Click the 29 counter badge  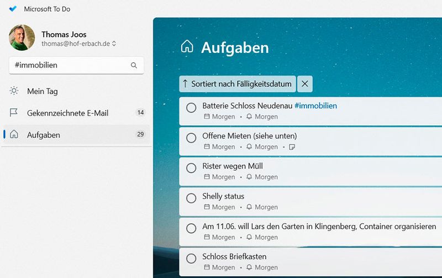click(x=141, y=134)
